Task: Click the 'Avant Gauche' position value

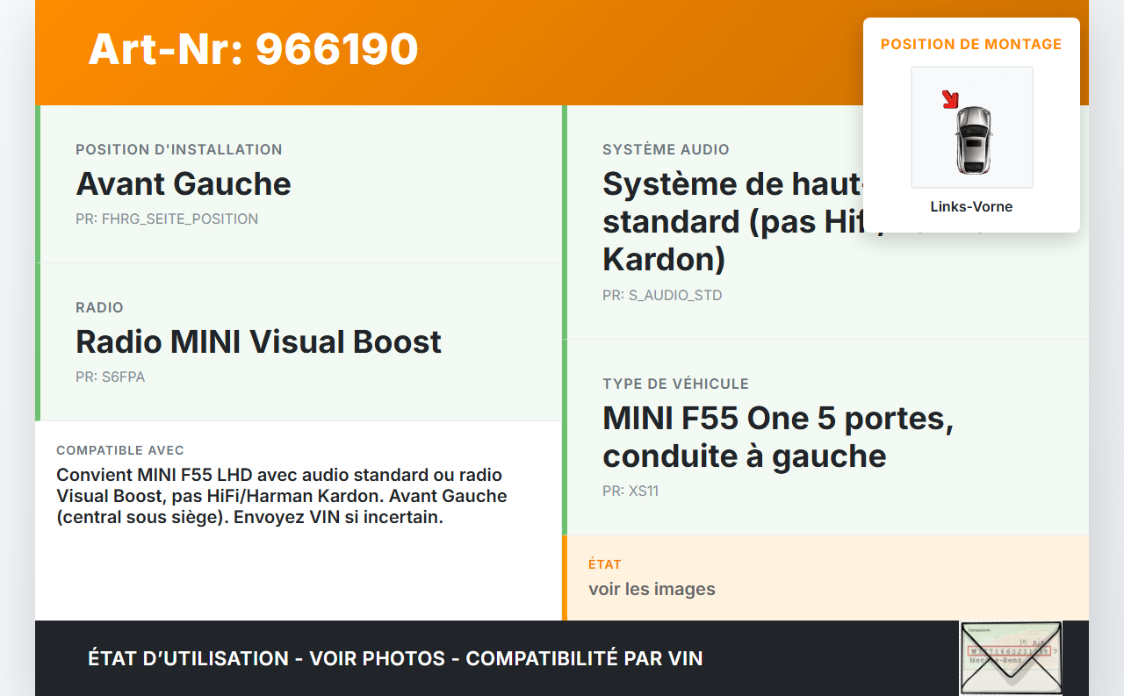Action: (x=184, y=184)
